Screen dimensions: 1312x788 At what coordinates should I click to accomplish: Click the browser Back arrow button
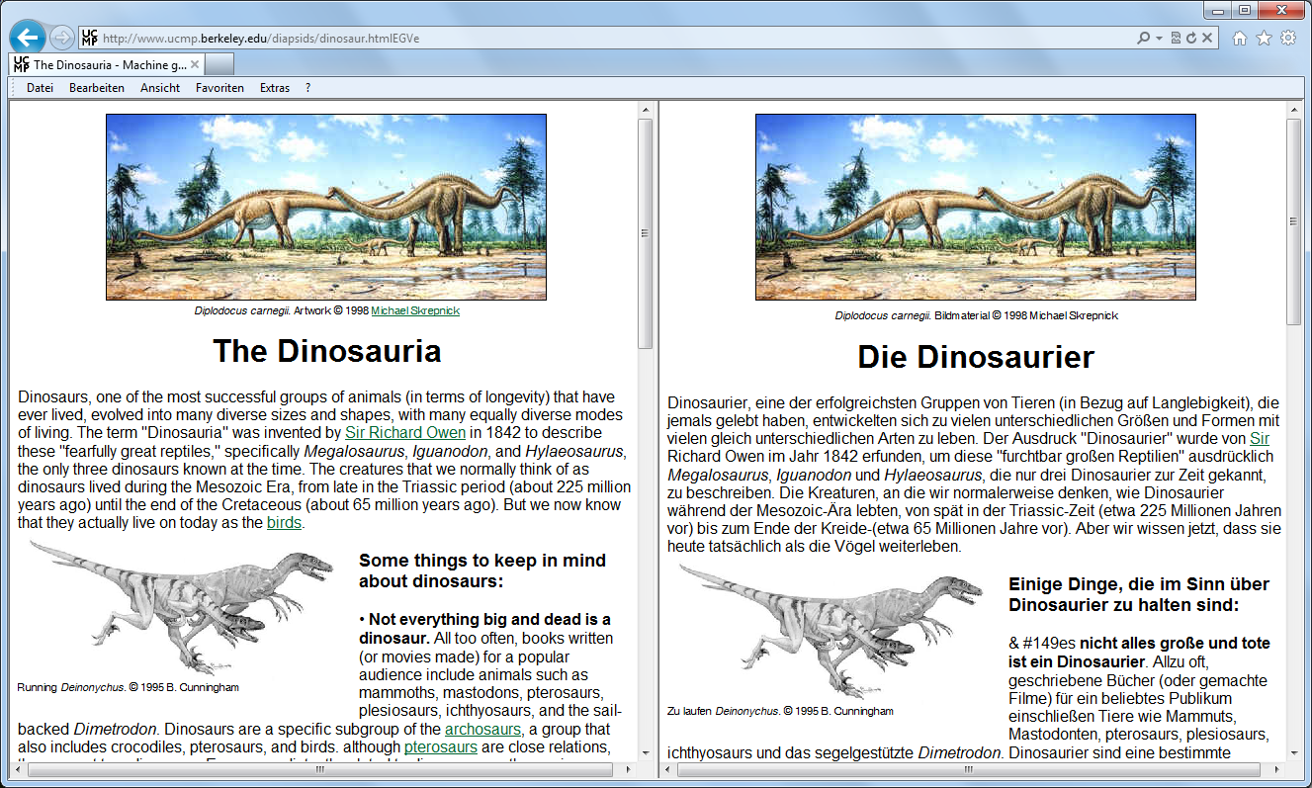pos(27,38)
